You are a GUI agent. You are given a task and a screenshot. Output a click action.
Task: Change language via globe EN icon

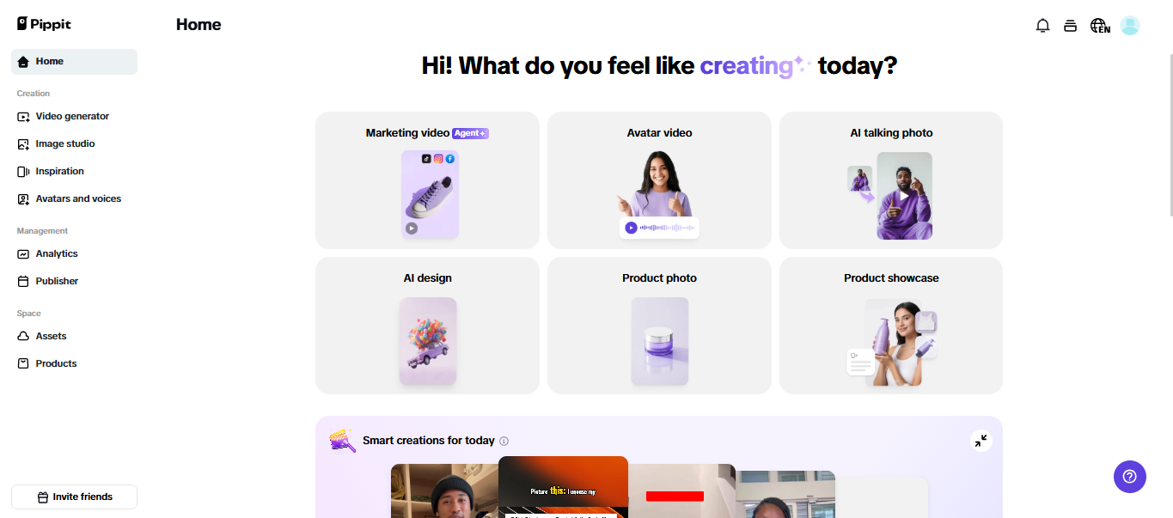pos(1100,26)
